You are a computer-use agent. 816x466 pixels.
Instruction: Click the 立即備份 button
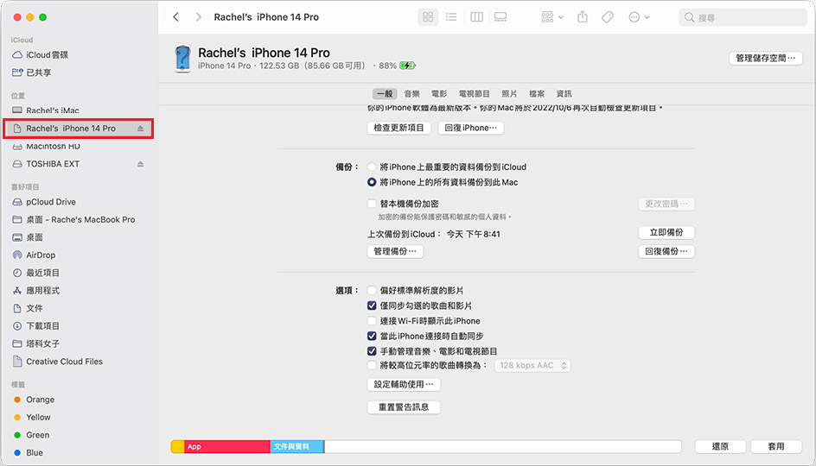[666, 232]
